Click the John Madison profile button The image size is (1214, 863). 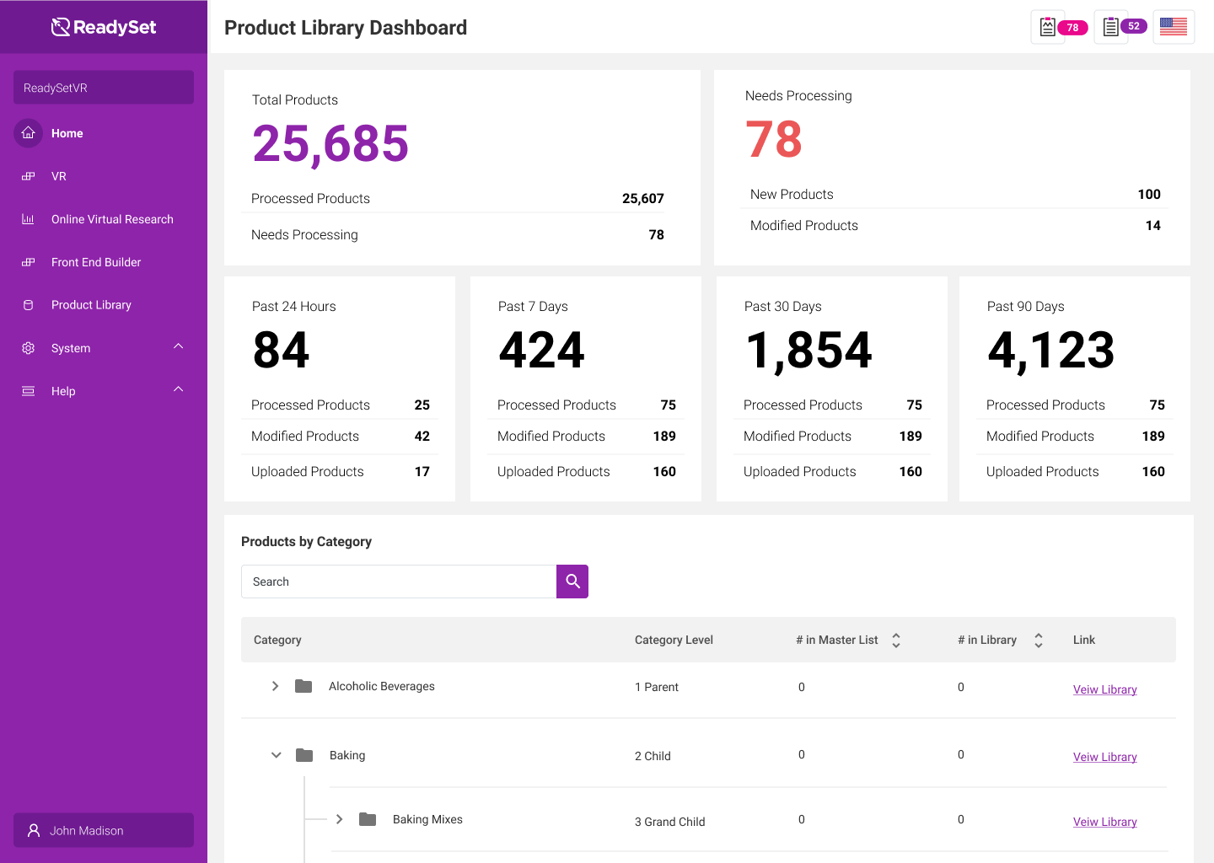pos(104,830)
